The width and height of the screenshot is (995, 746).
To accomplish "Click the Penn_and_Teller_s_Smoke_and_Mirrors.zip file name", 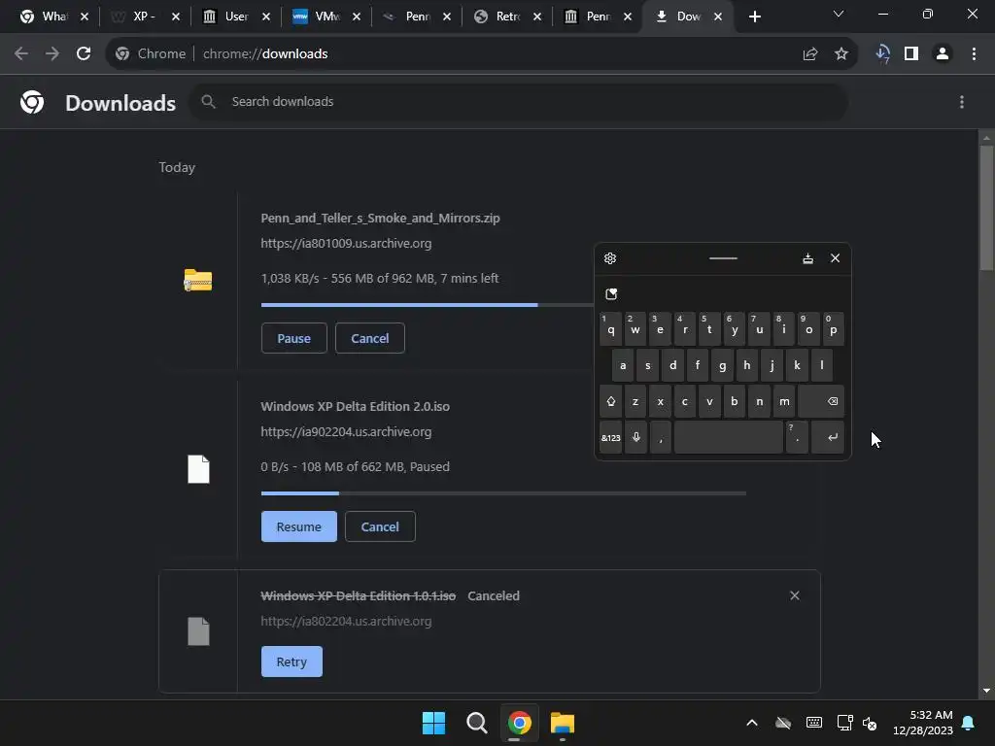I will coord(380,218).
